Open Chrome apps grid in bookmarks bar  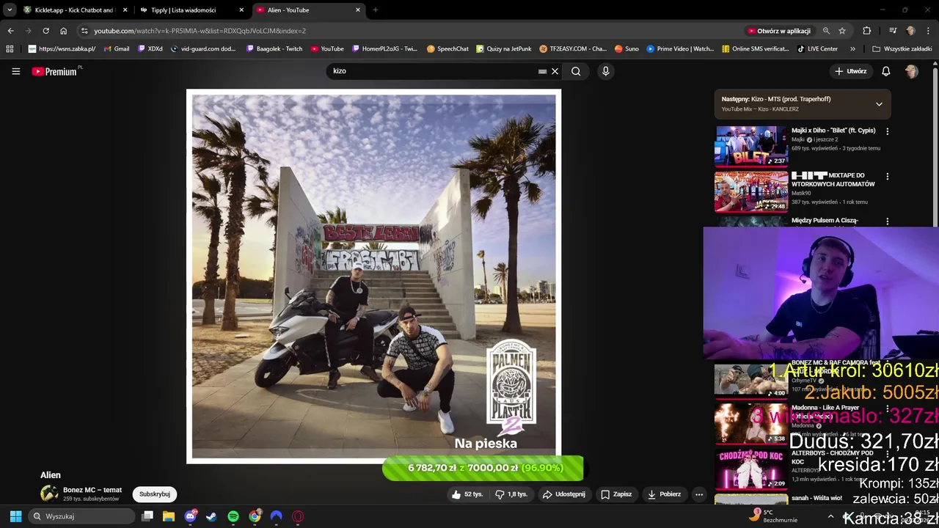click(10, 48)
